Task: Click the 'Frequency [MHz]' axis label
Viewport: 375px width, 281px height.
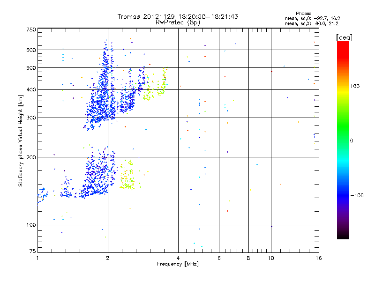Action: pos(178,264)
